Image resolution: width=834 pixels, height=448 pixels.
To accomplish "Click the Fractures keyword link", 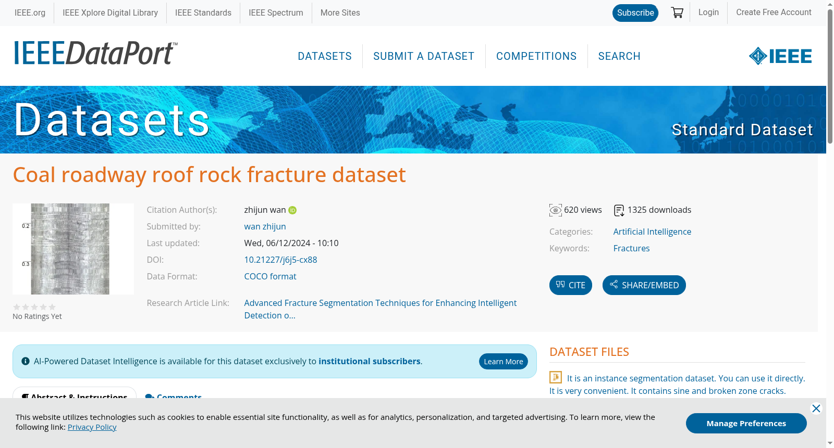I will pos(631,248).
